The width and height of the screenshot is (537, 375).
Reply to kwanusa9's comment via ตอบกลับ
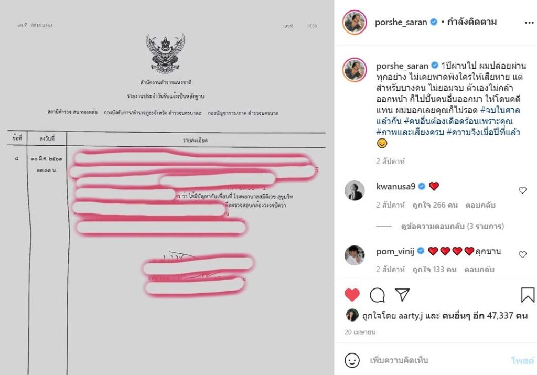[480, 205]
